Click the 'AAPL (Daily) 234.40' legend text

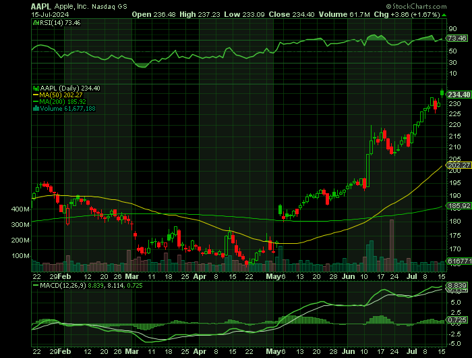70,88
